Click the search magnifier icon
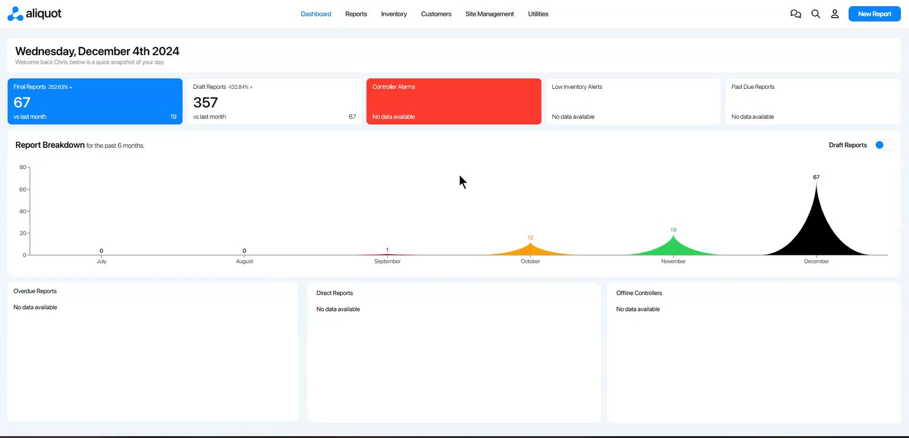The width and height of the screenshot is (909, 438). coord(816,14)
